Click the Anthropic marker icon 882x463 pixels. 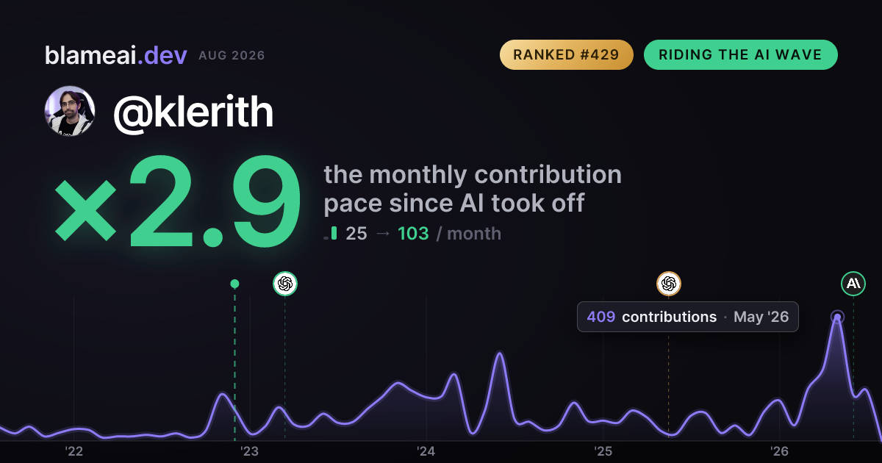(x=853, y=283)
